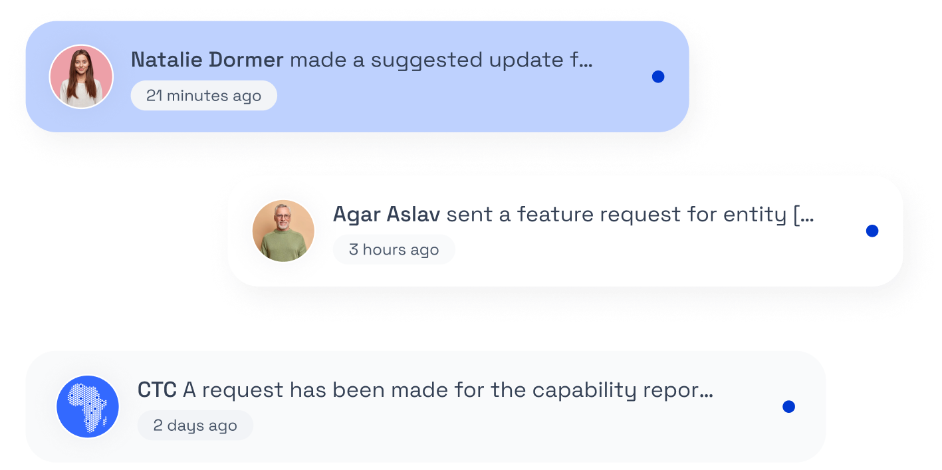
Task: Open the CTC Africa map logo
Action: pyautogui.click(x=88, y=406)
